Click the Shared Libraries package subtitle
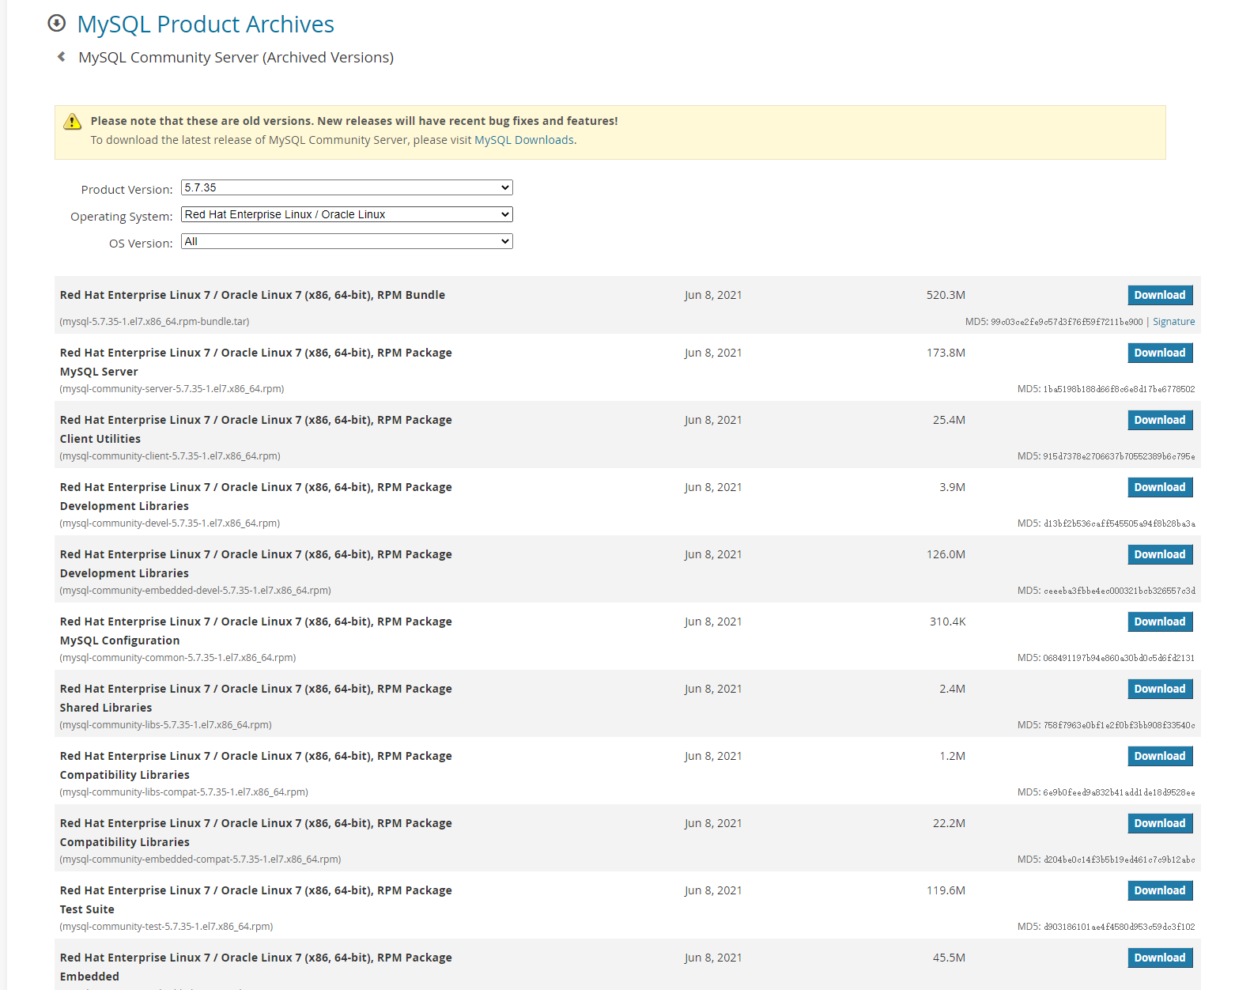The width and height of the screenshot is (1235, 990). (106, 708)
